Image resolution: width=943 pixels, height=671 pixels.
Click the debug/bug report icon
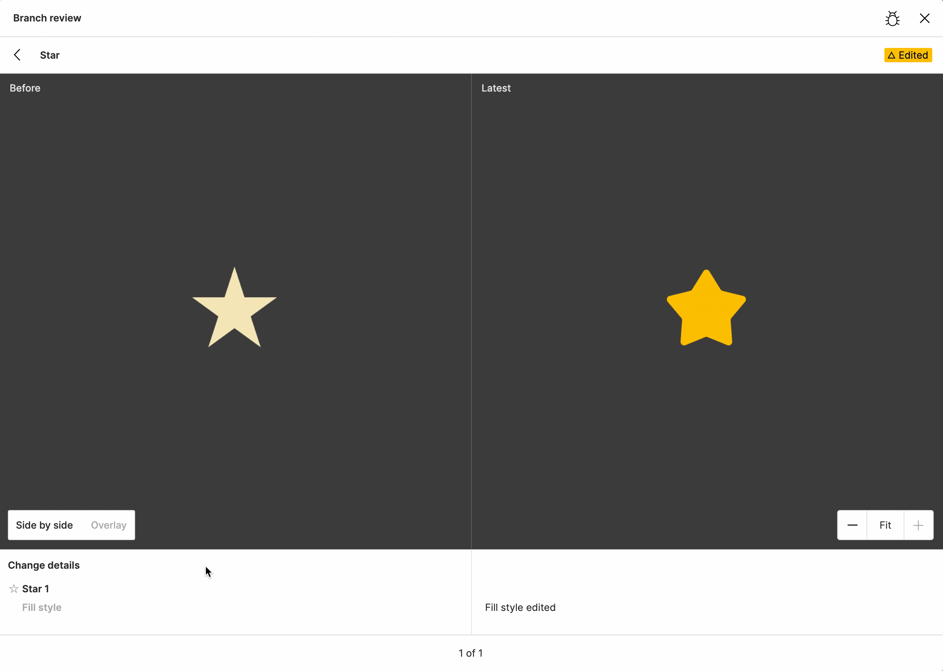[892, 18]
